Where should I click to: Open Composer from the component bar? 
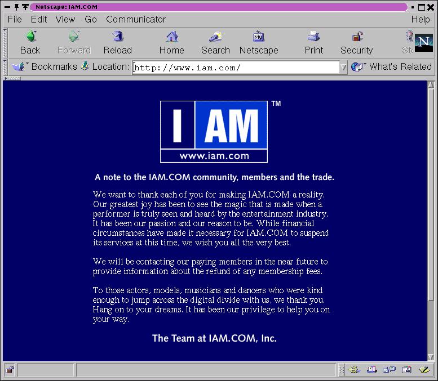(x=424, y=370)
